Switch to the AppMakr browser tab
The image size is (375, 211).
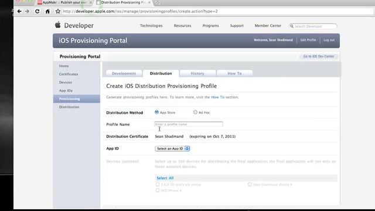[64, 2]
